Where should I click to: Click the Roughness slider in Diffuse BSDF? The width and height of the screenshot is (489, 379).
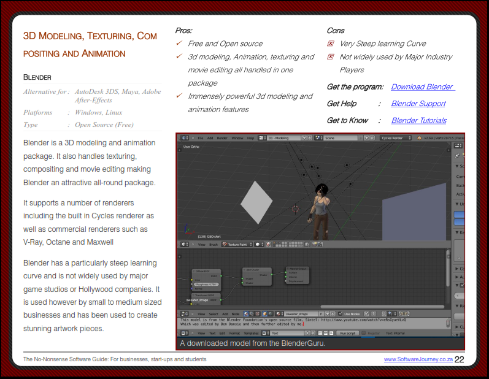[x=206, y=284]
